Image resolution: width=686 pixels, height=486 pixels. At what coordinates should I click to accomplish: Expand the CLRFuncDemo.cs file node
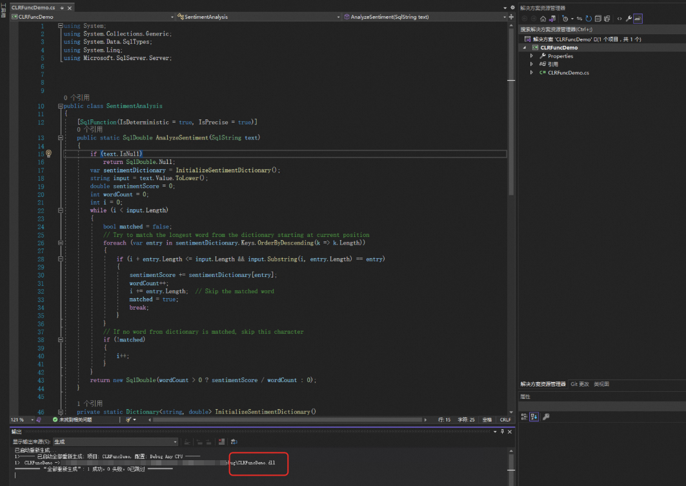click(x=532, y=73)
